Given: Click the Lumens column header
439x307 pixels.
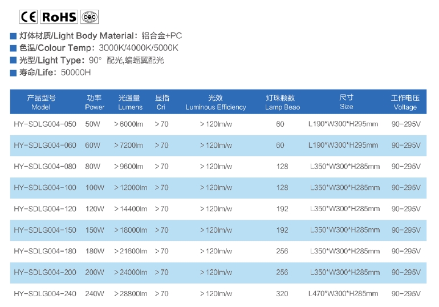Looking at the screenshot, I should pyautogui.click(x=130, y=103).
